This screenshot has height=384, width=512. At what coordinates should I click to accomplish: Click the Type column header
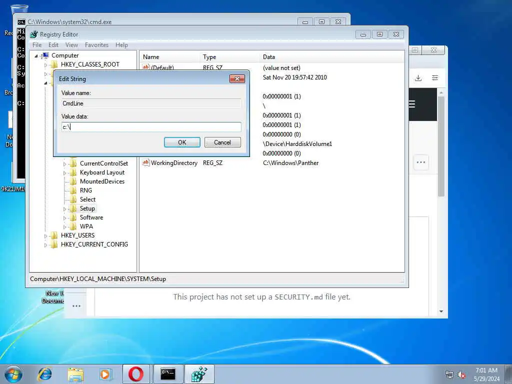pos(229,57)
